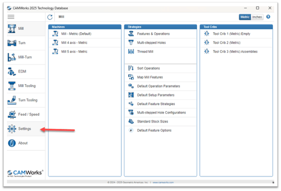This screenshot has height=191, width=281.
Task: Open Multi-stepped Hole Configurations text
Action: (161, 112)
